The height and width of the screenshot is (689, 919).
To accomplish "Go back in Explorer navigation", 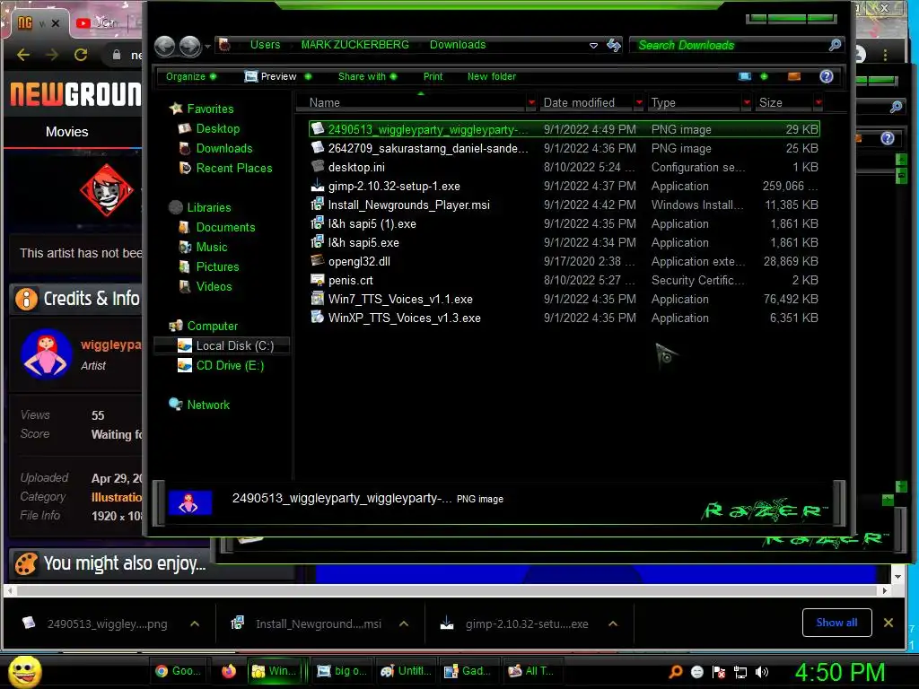I will pyautogui.click(x=165, y=46).
